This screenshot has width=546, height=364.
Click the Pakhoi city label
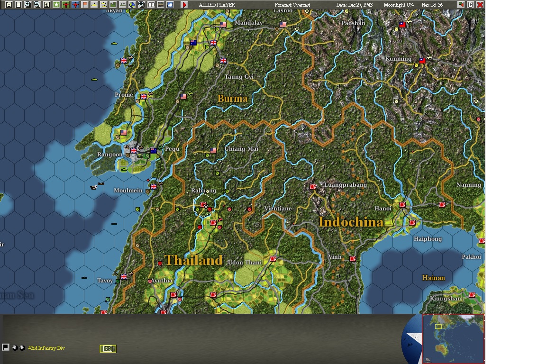[x=472, y=257]
